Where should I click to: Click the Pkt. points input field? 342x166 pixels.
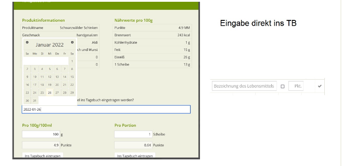[296, 86]
